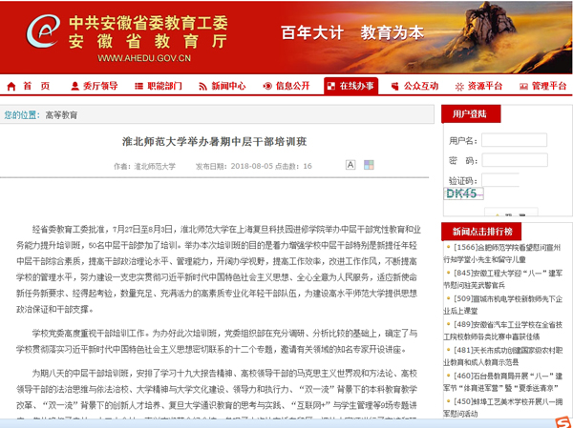Click the 用户登陆 panel header
Viewport: 573px width, 428px height.
471,114
